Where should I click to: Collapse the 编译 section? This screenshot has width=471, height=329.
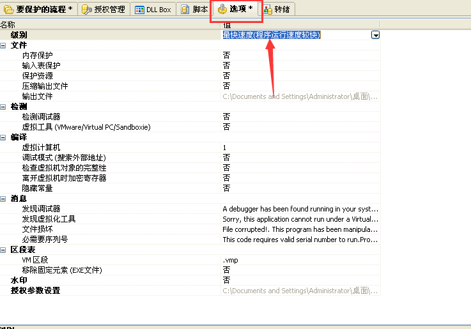3,137
